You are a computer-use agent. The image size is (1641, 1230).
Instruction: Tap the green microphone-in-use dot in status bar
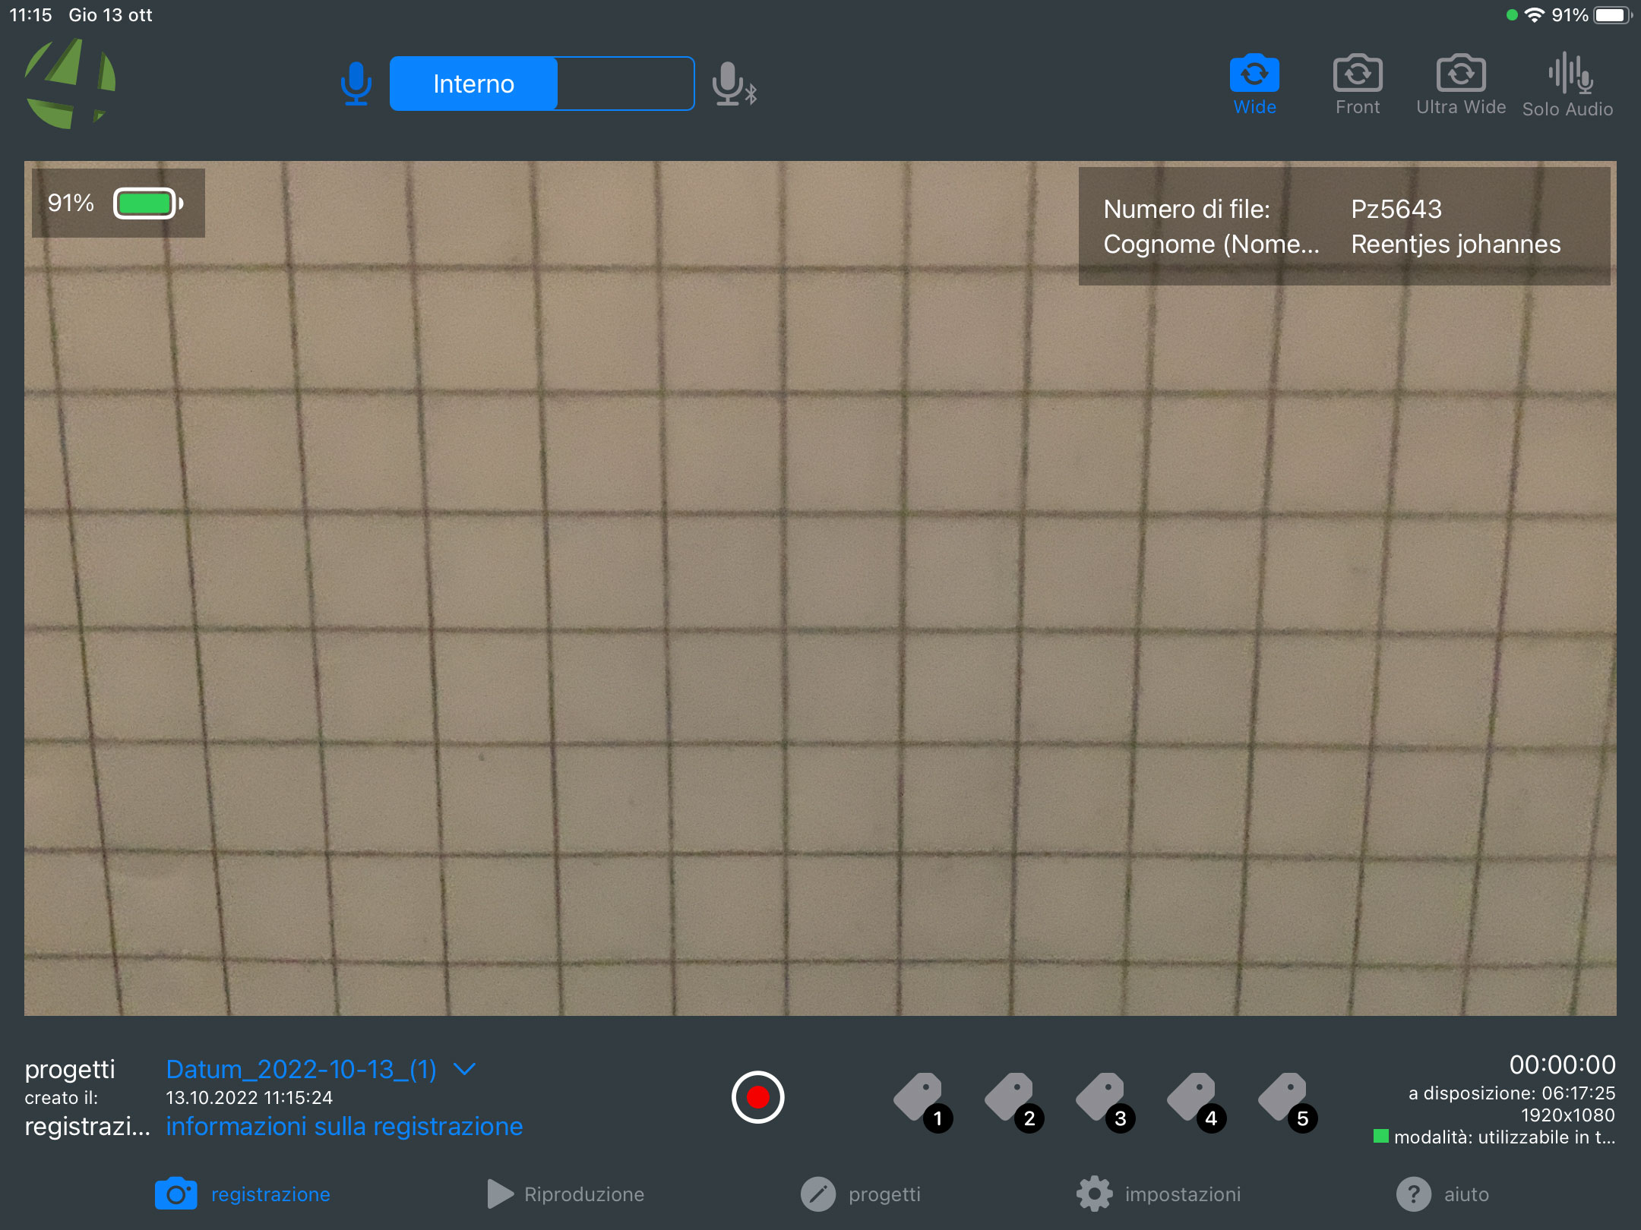click(x=1512, y=15)
